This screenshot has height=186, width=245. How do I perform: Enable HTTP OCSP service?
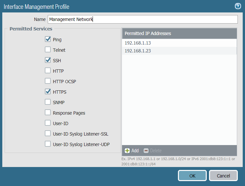pos(48,82)
